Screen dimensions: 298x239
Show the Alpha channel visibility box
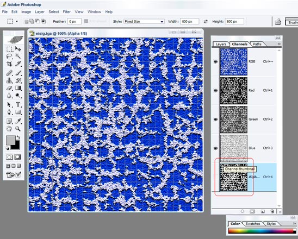215,177
